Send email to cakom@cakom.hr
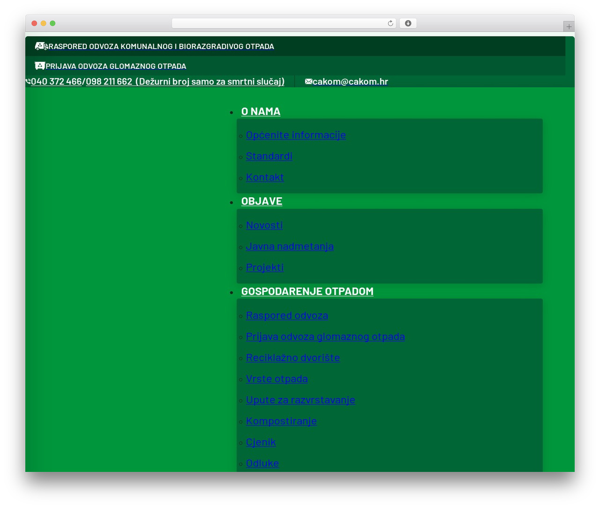The image size is (600, 508). 350,82
